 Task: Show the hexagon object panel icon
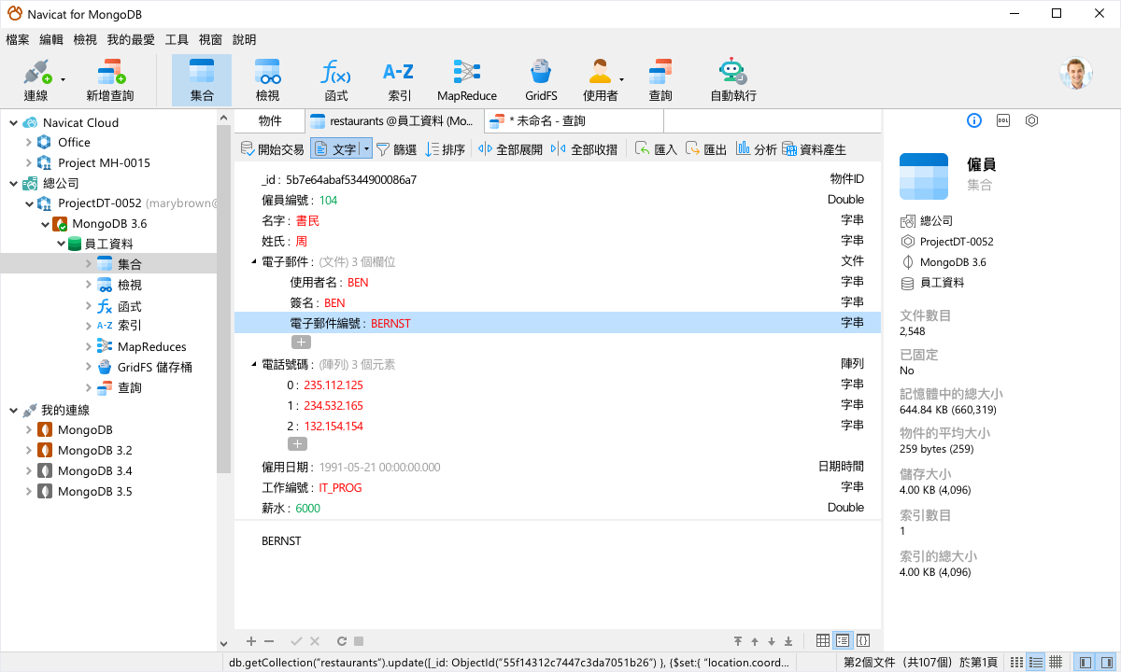coord(1031,120)
